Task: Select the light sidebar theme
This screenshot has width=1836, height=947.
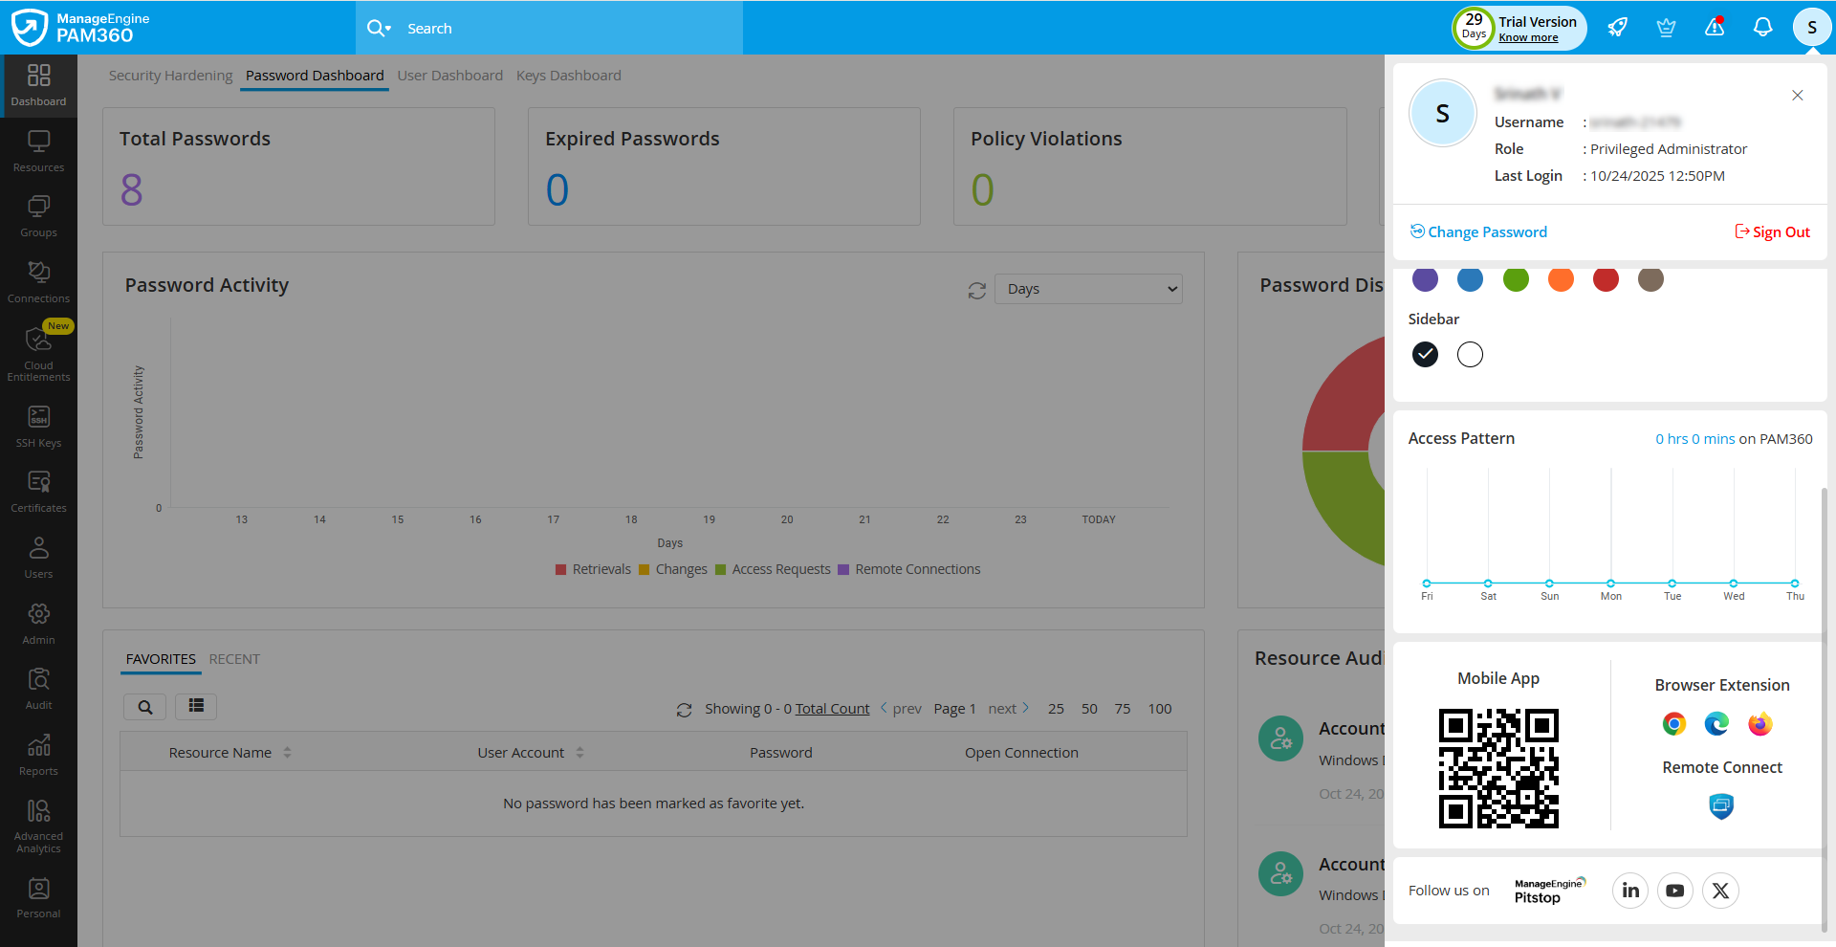Action: point(1469,354)
